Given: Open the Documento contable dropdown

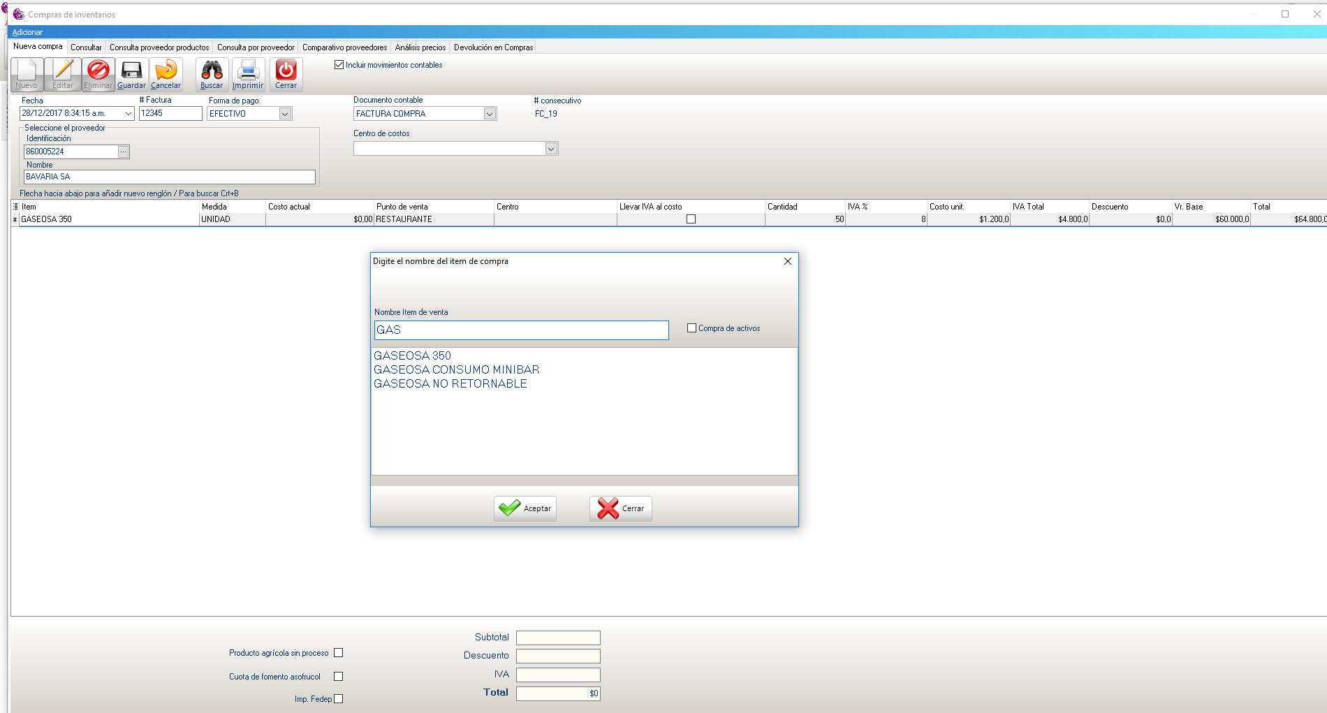Looking at the screenshot, I should (x=490, y=114).
